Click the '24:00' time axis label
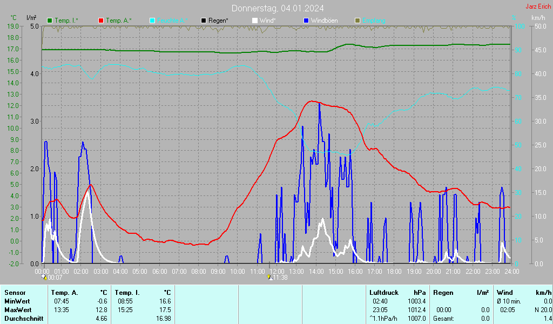553x324 pixels. (x=512, y=271)
